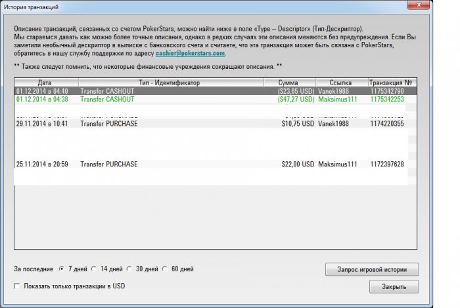Click transaction number 1174220355
Viewport: 460px width, 308px height.
tap(387, 123)
